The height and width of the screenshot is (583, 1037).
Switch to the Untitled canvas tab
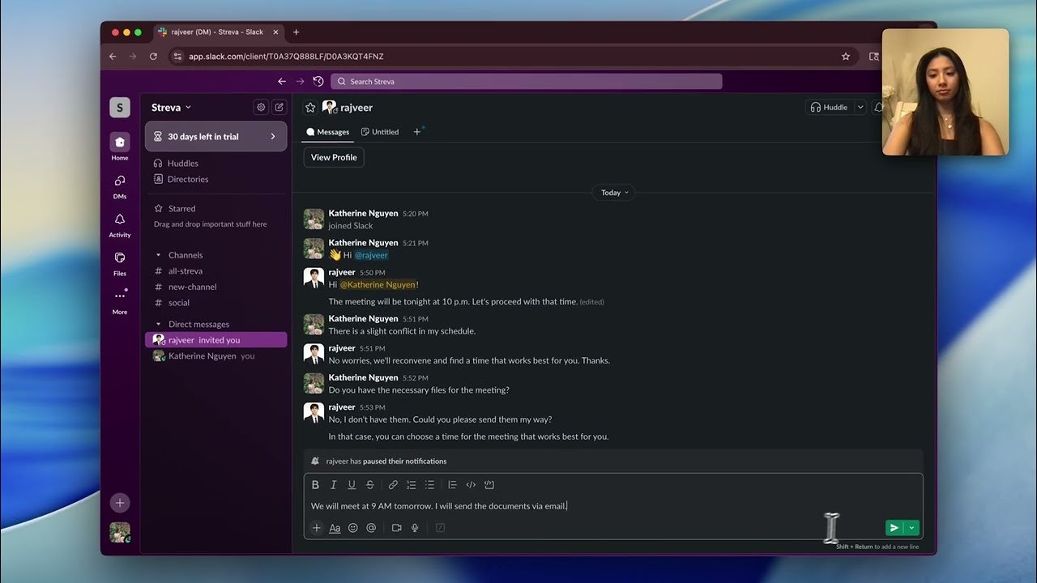tap(380, 132)
